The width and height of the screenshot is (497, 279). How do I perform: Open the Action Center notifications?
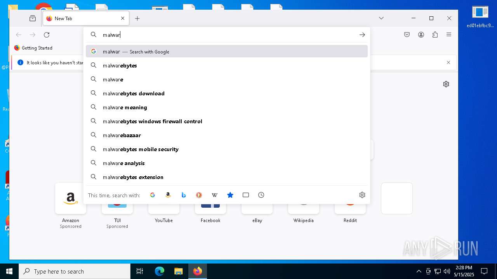(x=484, y=271)
